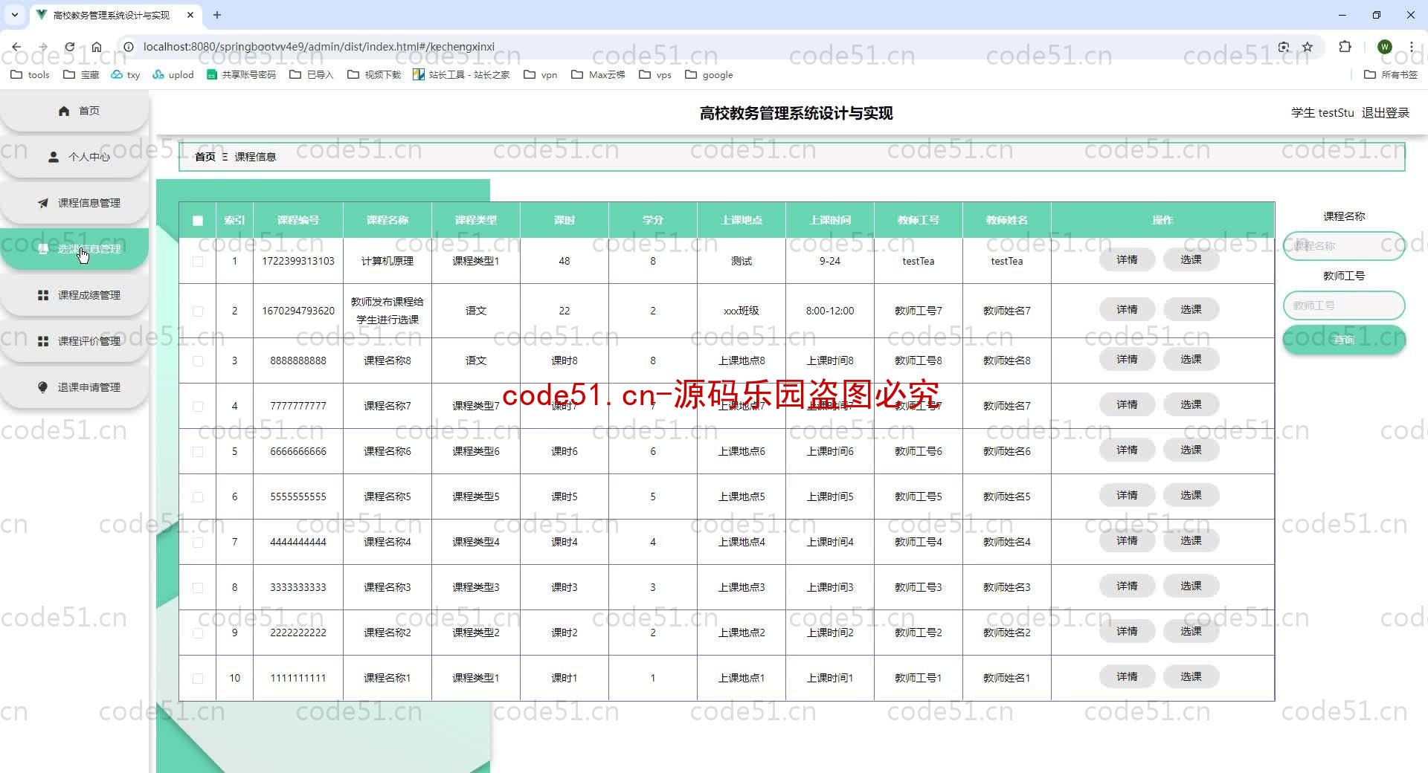
Task: Open 个人中心 sidebar menu
Action: [x=74, y=157]
